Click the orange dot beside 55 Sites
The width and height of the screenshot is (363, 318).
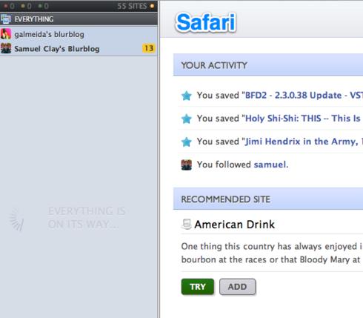(x=152, y=6)
